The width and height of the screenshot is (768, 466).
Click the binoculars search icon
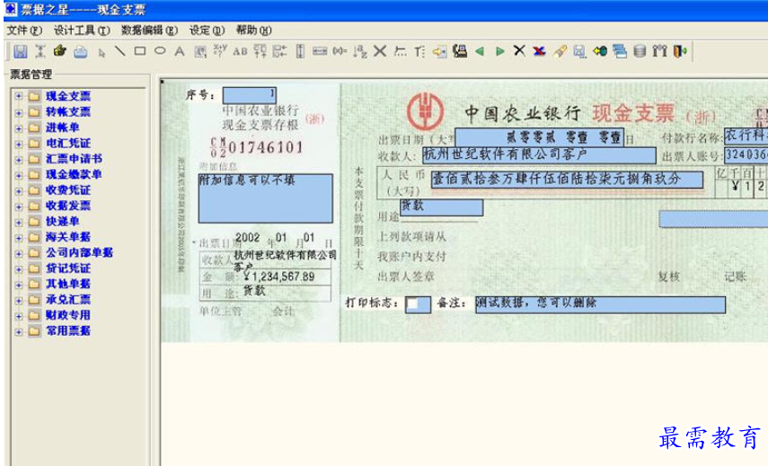point(659,51)
